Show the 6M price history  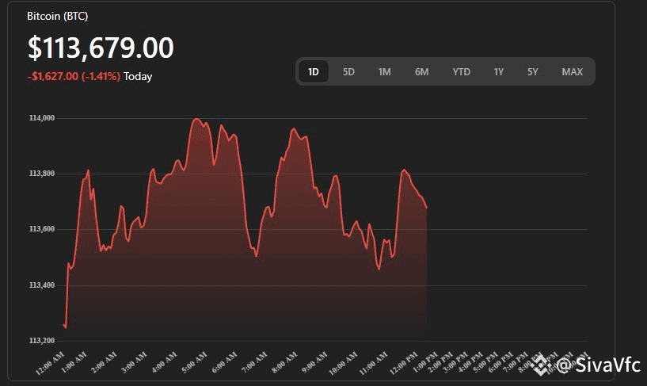[x=422, y=72]
